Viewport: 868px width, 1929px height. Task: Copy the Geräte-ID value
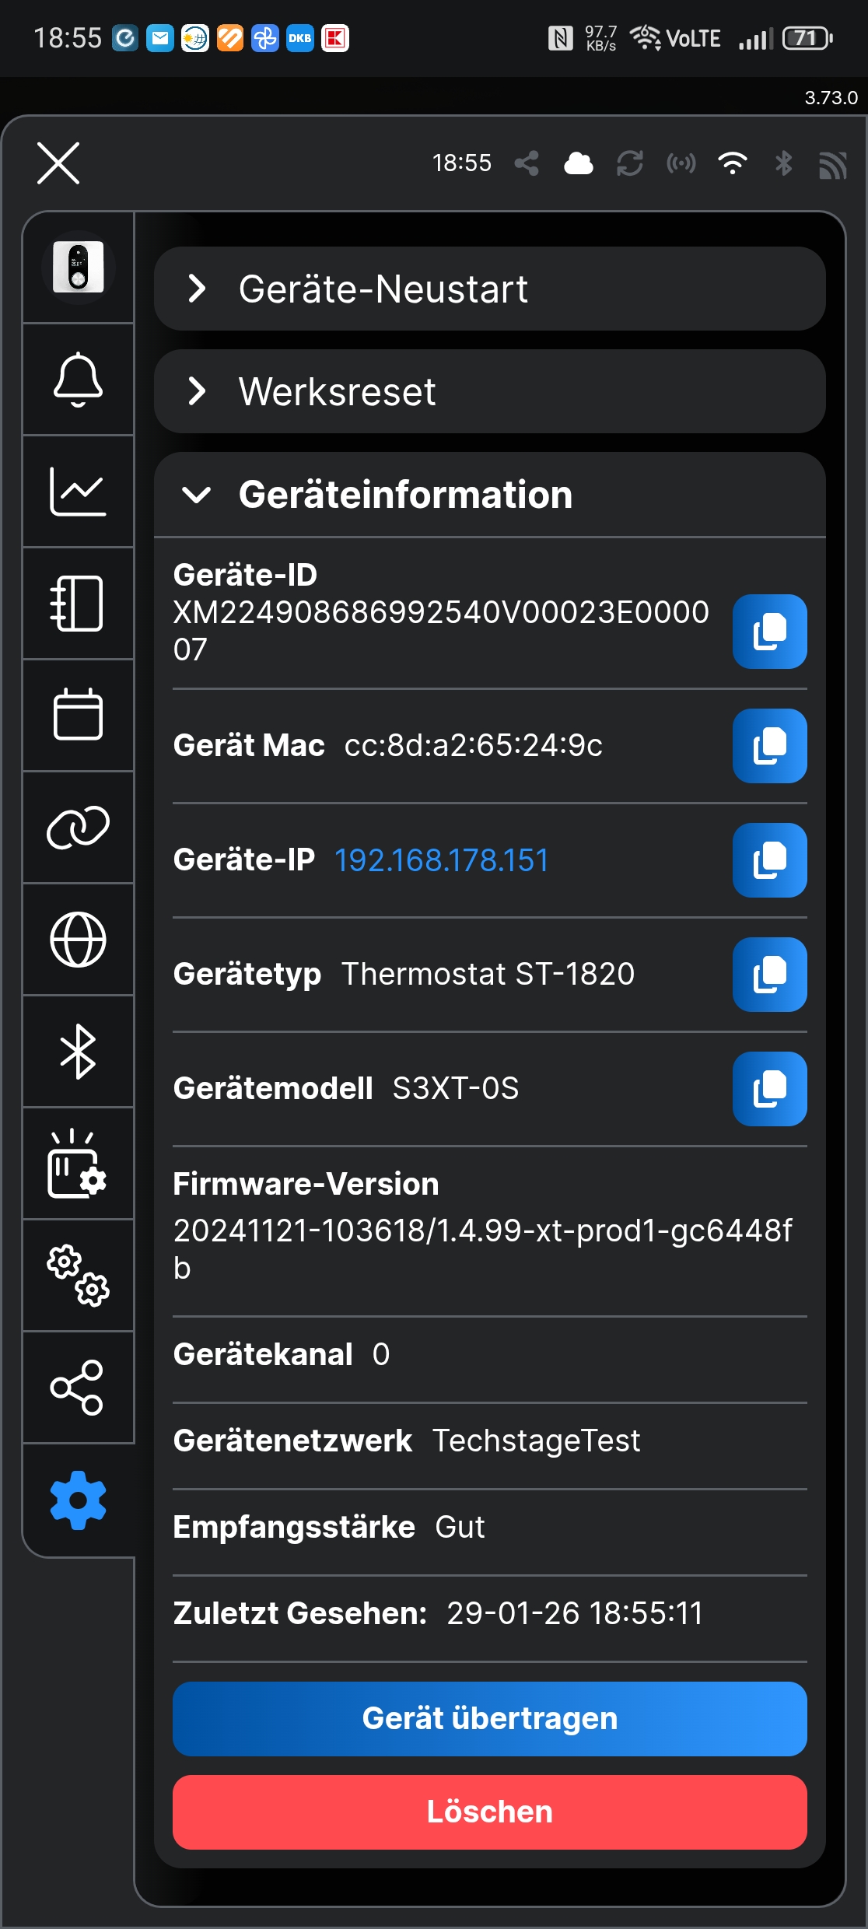tap(769, 631)
